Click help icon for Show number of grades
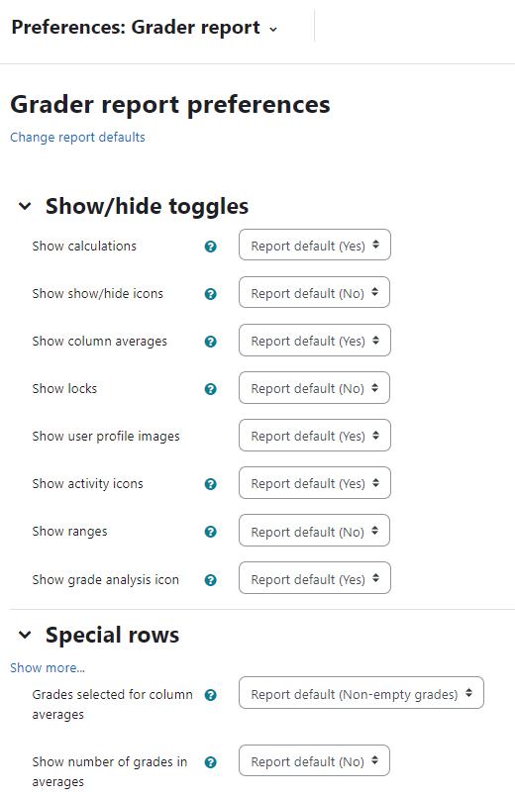This screenshot has width=515, height=797. click(211, 762)
